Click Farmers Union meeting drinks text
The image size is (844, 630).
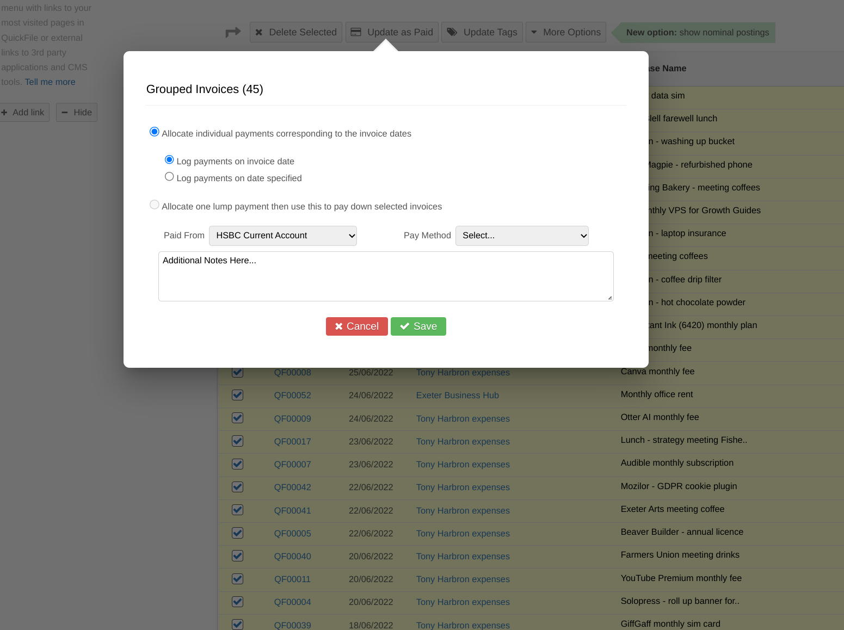[x=680, y=555]
